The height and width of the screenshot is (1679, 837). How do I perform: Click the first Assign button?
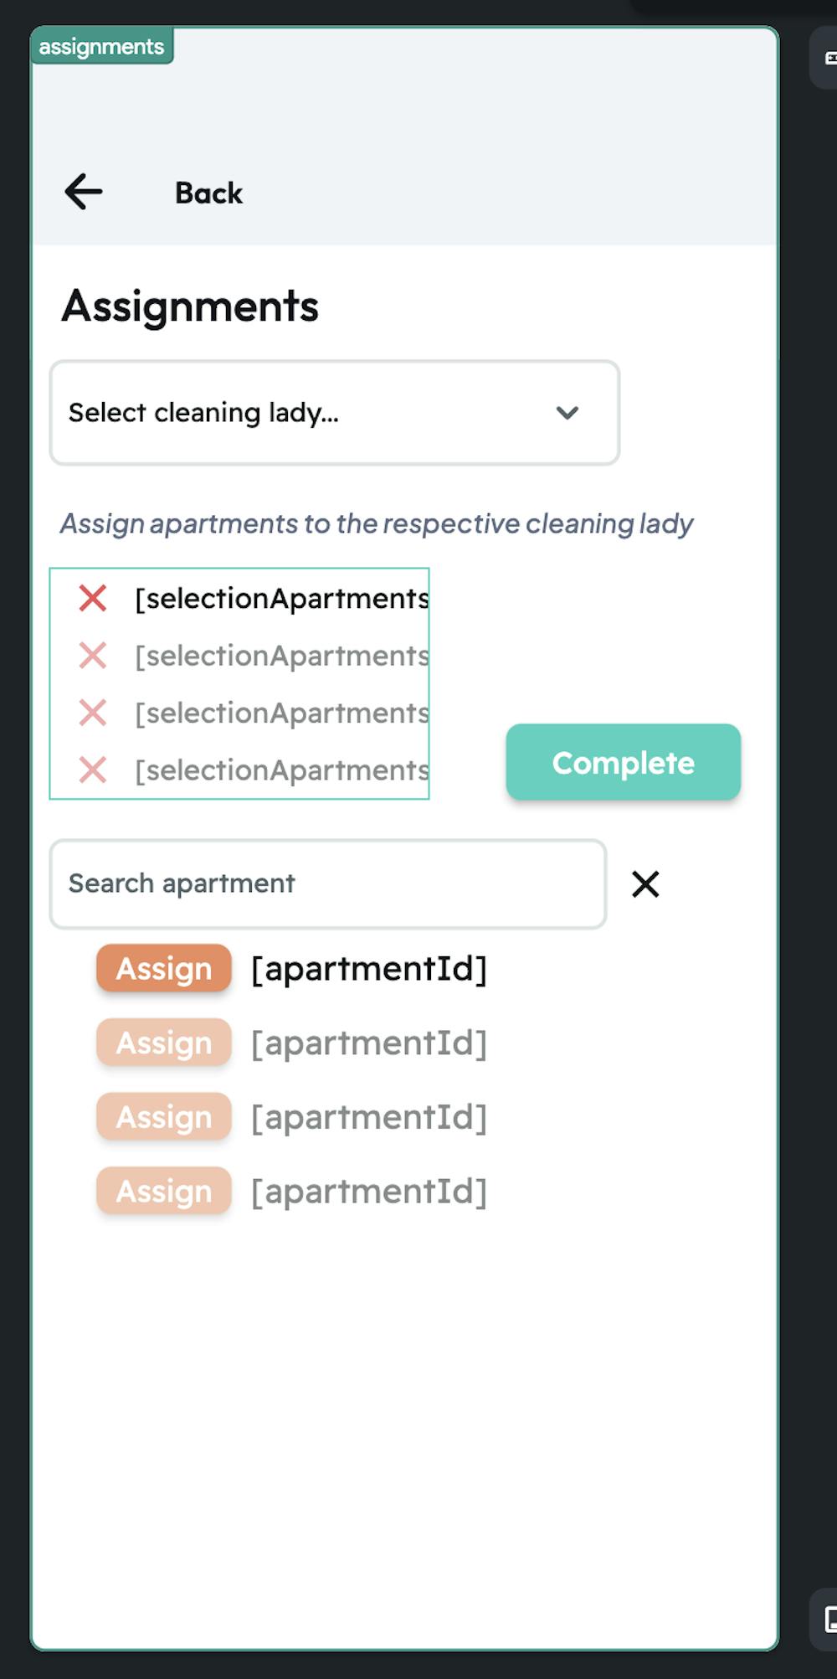(164, 969)
